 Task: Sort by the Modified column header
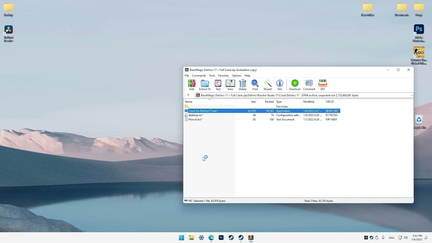click(x=313, y=102)
